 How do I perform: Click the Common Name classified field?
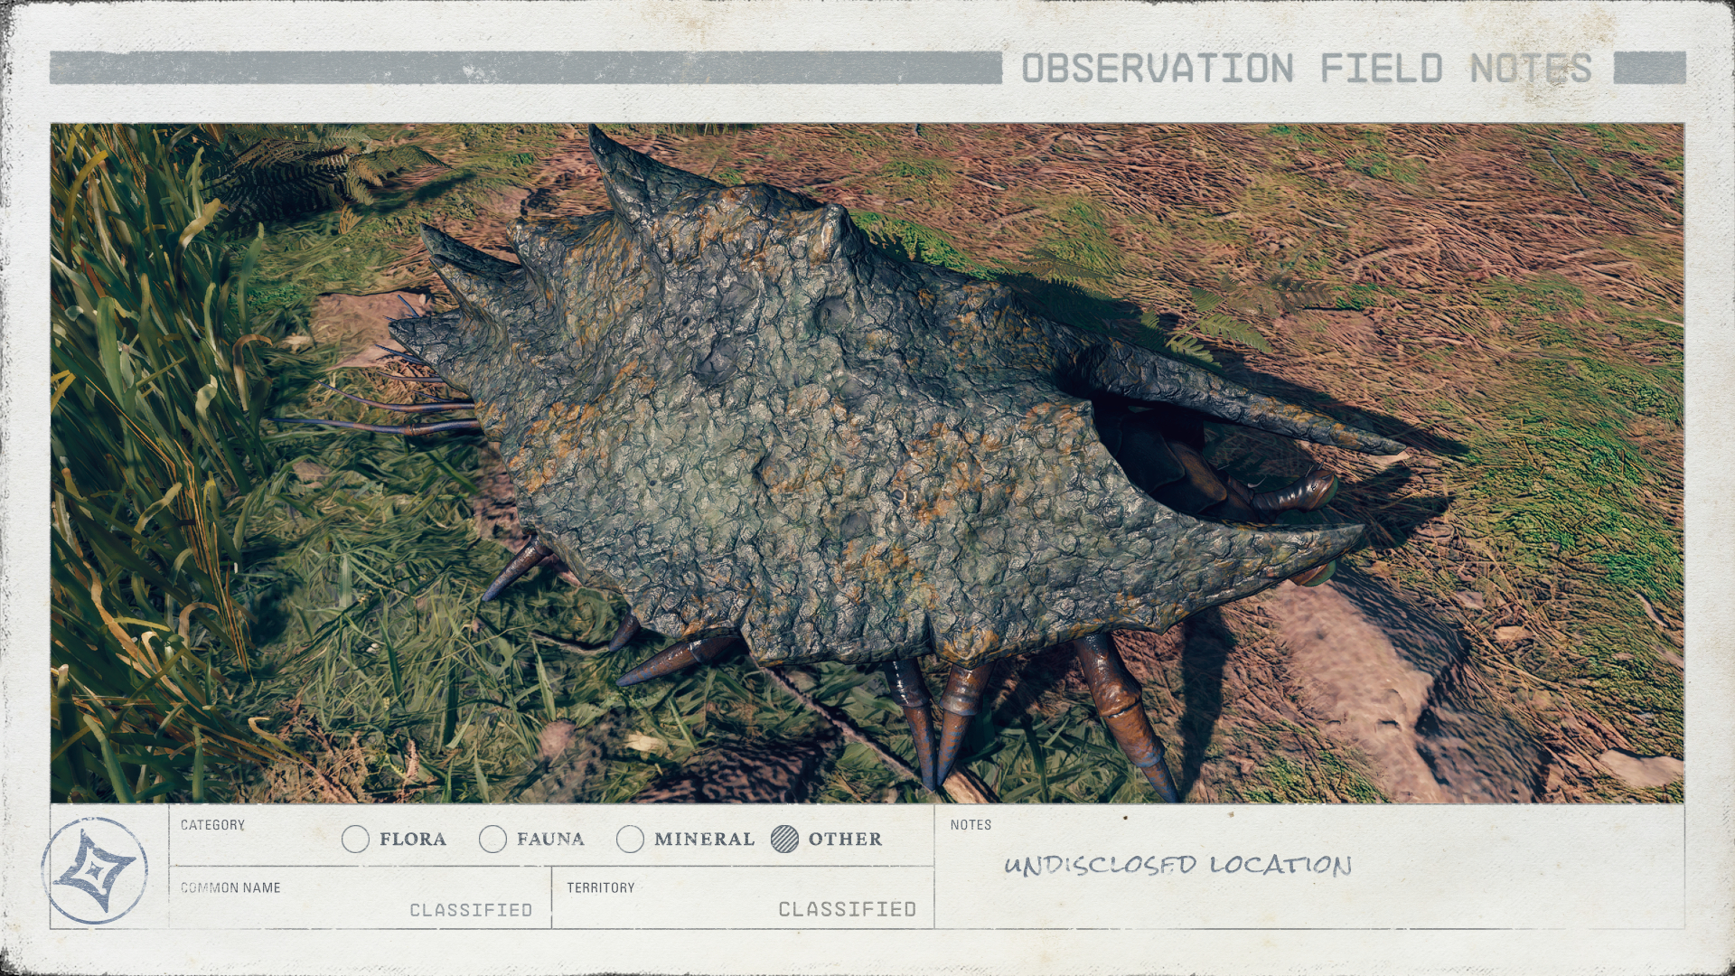point(361,897)
